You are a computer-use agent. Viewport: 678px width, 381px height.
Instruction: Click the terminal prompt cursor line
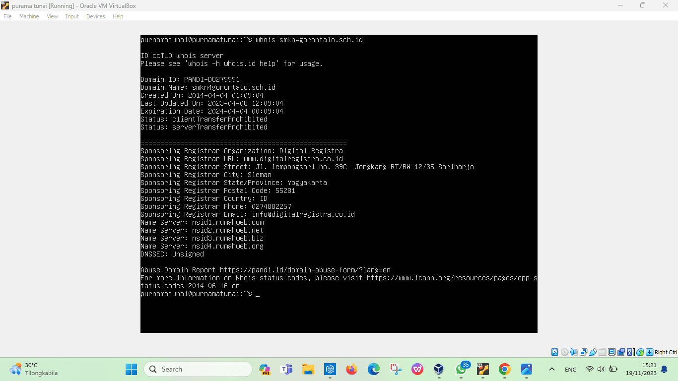coord(200,294)
